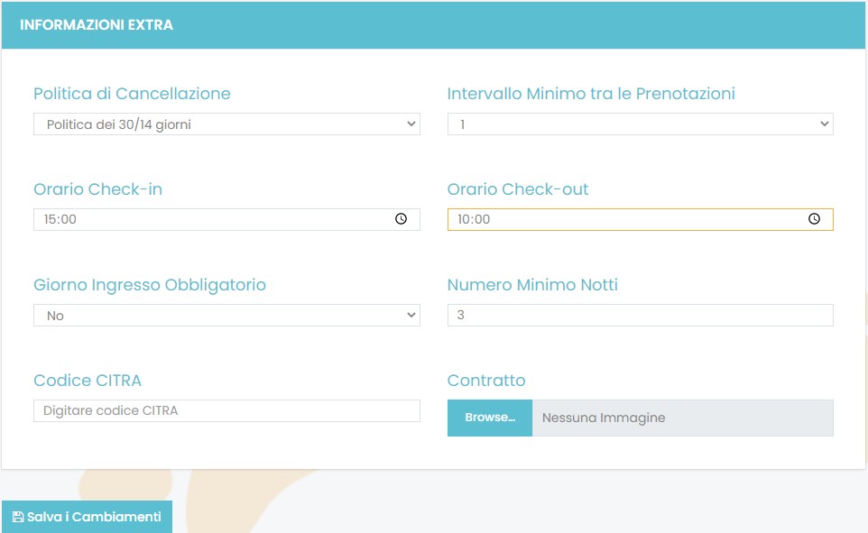This screenshot has width=868, height=533.
Task: Select the hour value in Check-out time
Action: point(465,220)
